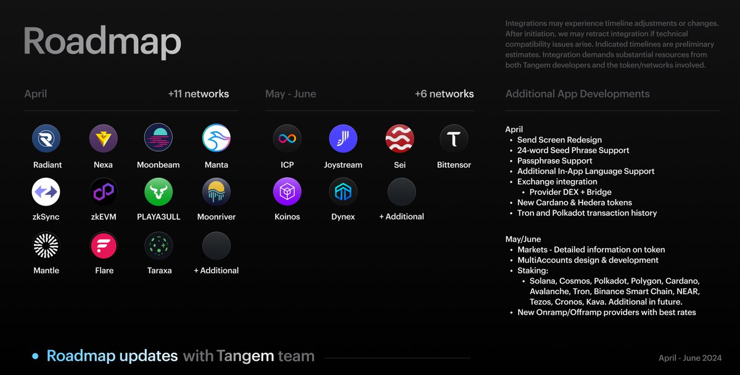The height and width of the screenshot is (375, 740).
Task: Click the Radiant network icon
Action: (46, 138)
